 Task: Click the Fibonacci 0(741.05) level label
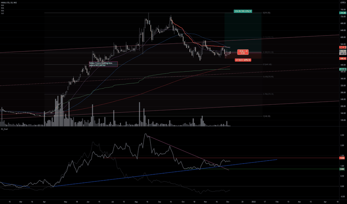click(x=267, y=13)
